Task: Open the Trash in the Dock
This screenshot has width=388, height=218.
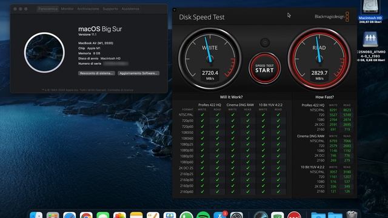Action: point(352,214)
